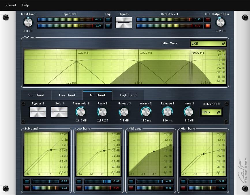This screenshot has width=250, height=195.
Task: Toggle the main Bypass switch
Action: click(x=124, y=22)
